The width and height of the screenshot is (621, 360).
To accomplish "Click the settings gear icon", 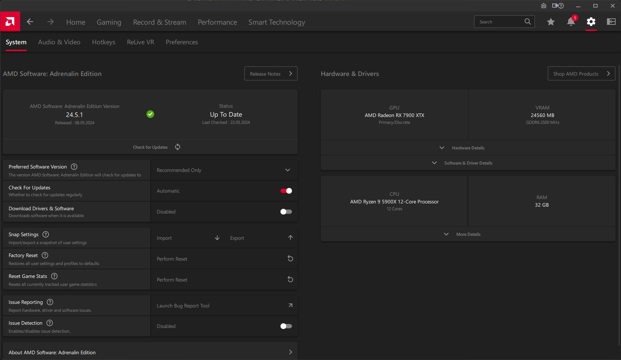I will tap(591, 22).
